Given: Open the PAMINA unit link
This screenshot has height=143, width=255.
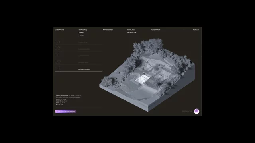Looking at the screenshot, I should coord(81,35).
